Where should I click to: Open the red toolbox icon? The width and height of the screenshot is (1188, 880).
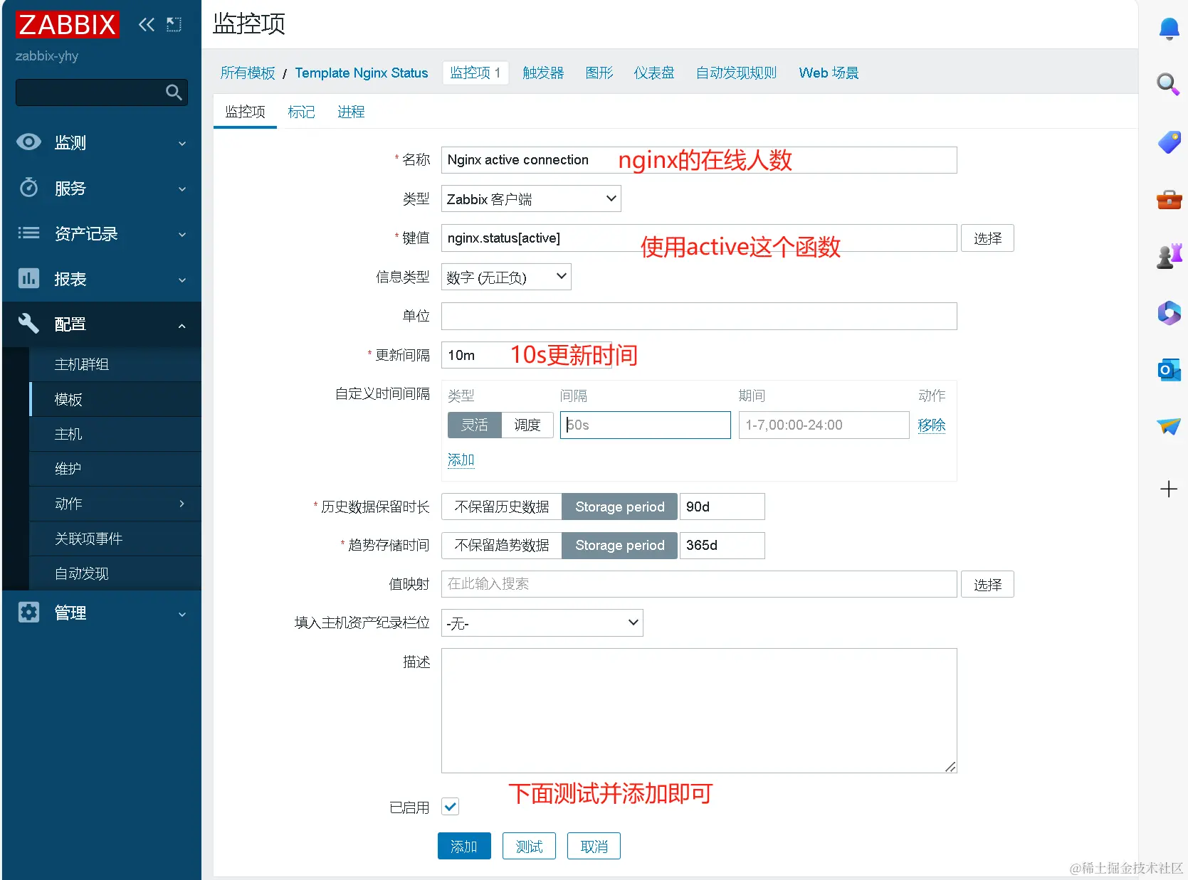coord(1169,198)
